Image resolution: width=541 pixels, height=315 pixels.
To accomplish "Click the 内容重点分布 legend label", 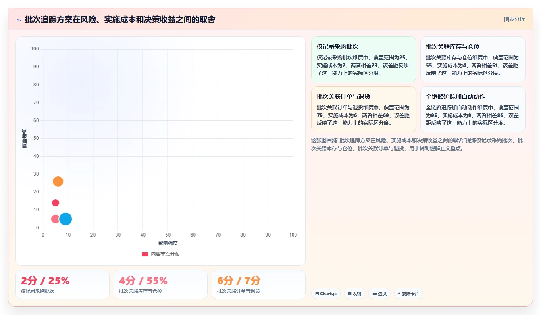I will point(165,254).
